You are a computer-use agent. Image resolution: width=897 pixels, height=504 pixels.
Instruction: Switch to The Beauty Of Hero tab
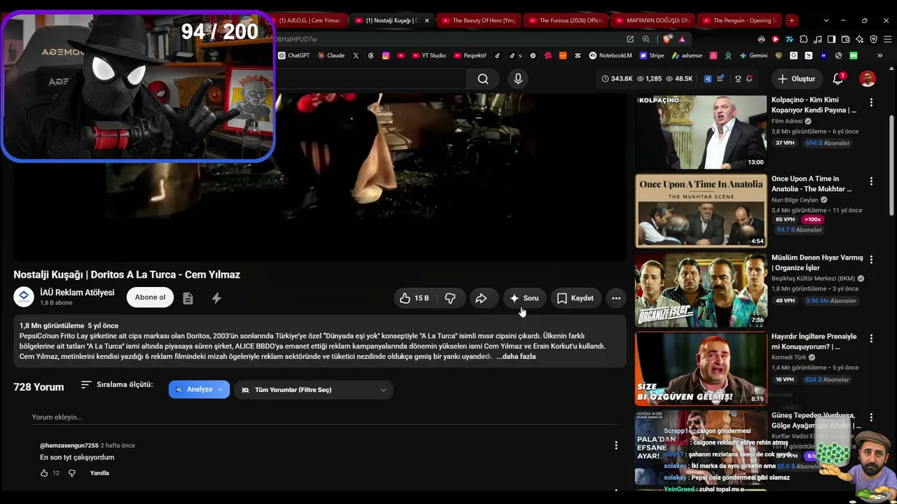(x=479, y=20)
